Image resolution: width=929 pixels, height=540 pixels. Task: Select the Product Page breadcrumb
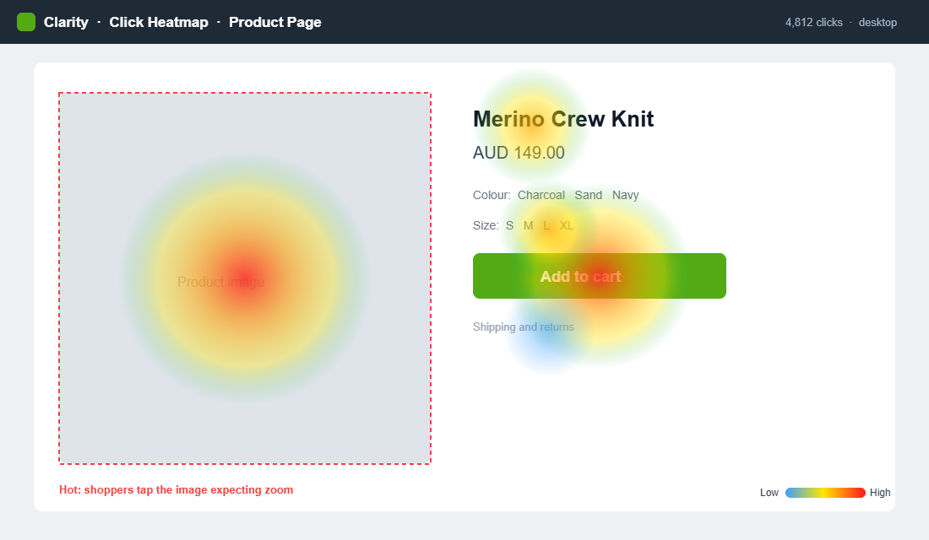pos(275,22)
